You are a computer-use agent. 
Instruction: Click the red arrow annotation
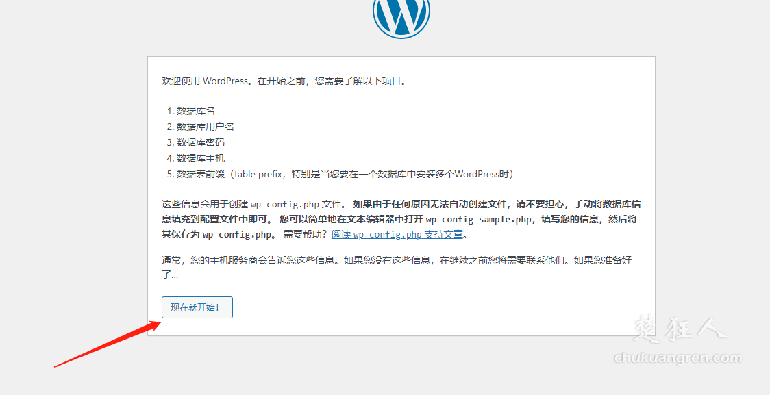click(x=106, y=344)
